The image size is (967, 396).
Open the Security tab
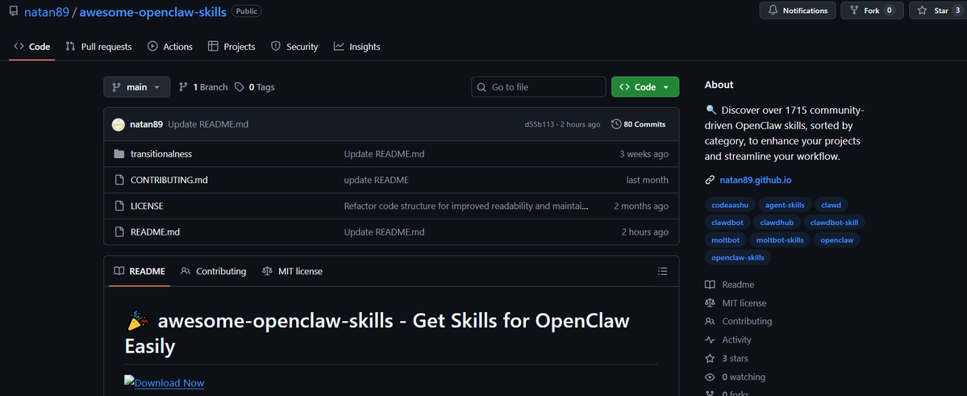[x=295, y=46]
